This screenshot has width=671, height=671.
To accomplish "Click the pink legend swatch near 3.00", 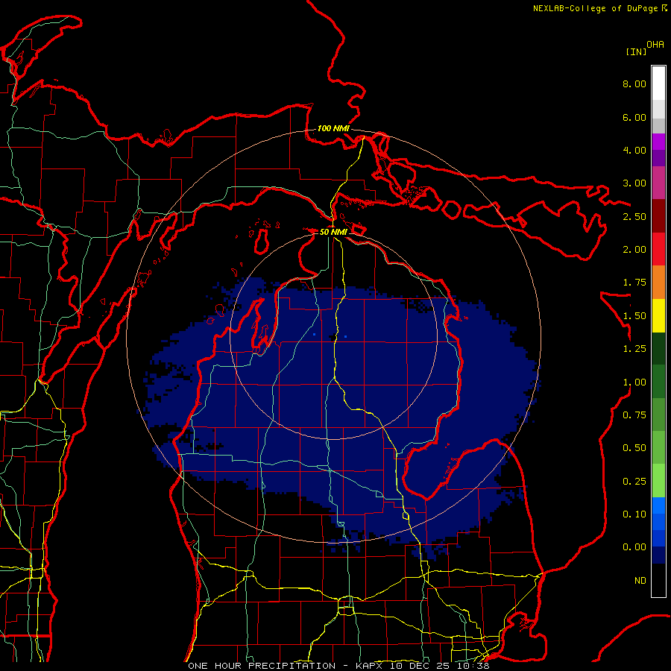I will pos(658,183).
